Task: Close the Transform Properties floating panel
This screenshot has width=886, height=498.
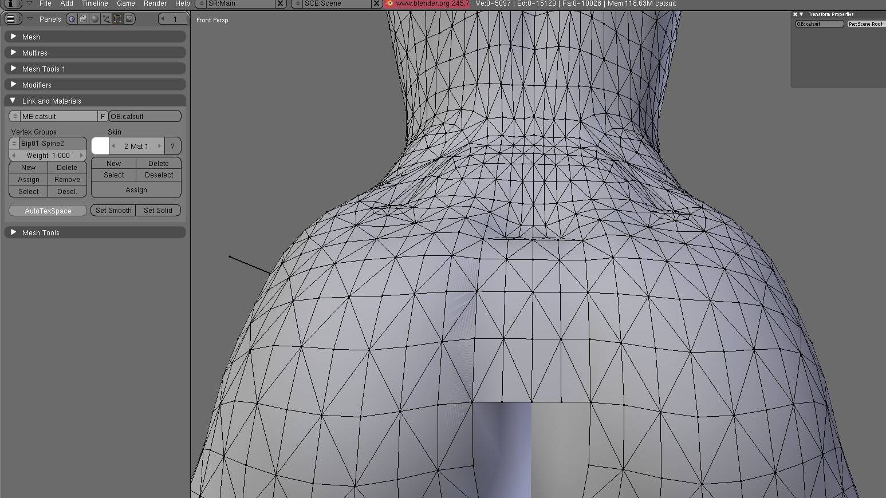Action: (x=795, y=14)
